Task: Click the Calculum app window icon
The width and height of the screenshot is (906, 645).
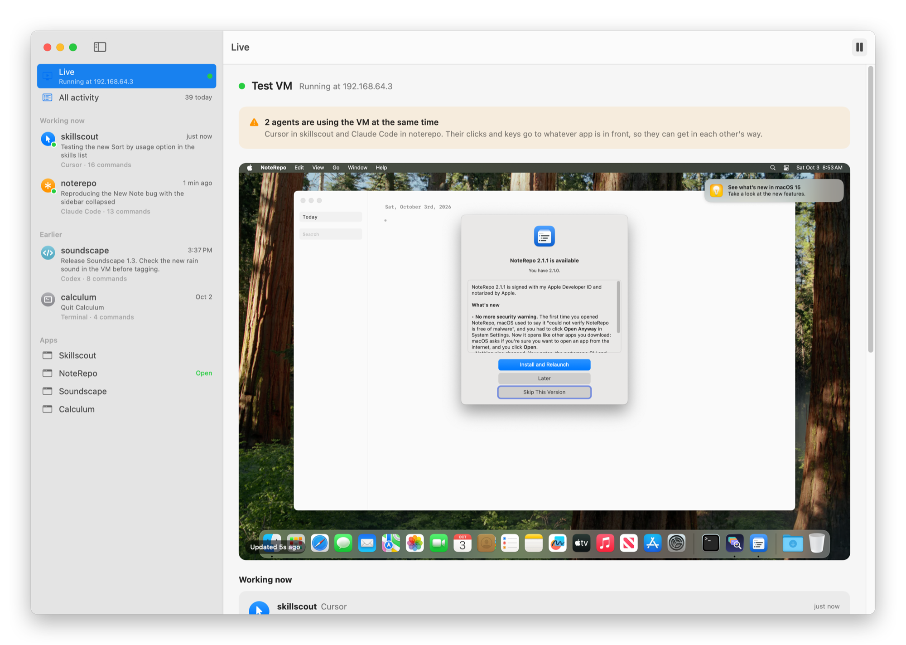Action: click(x=48, y=409)
